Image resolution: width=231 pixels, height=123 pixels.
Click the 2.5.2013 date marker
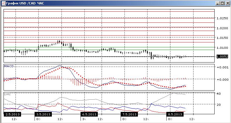tap(13, 114)
